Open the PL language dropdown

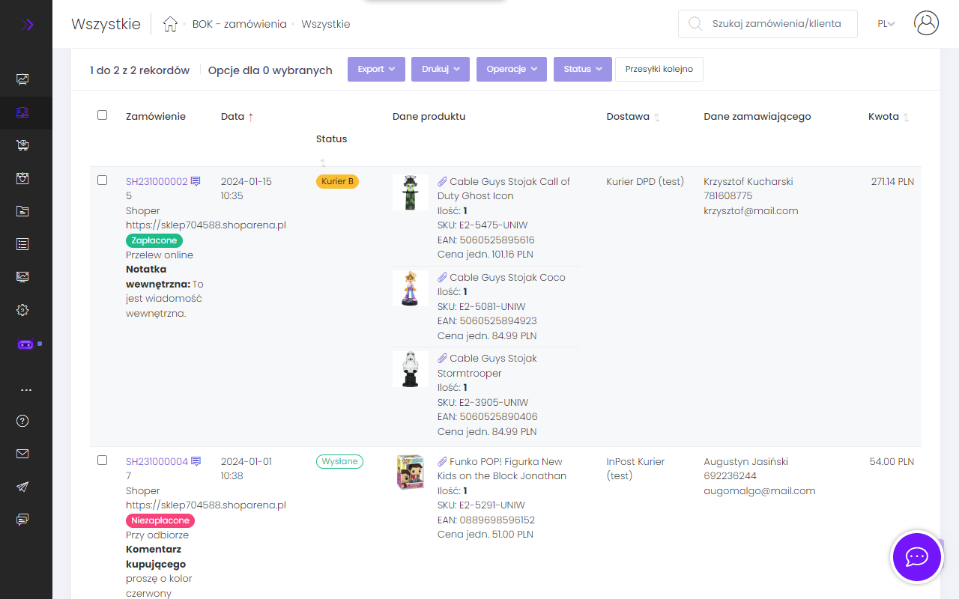click(886, 23)
